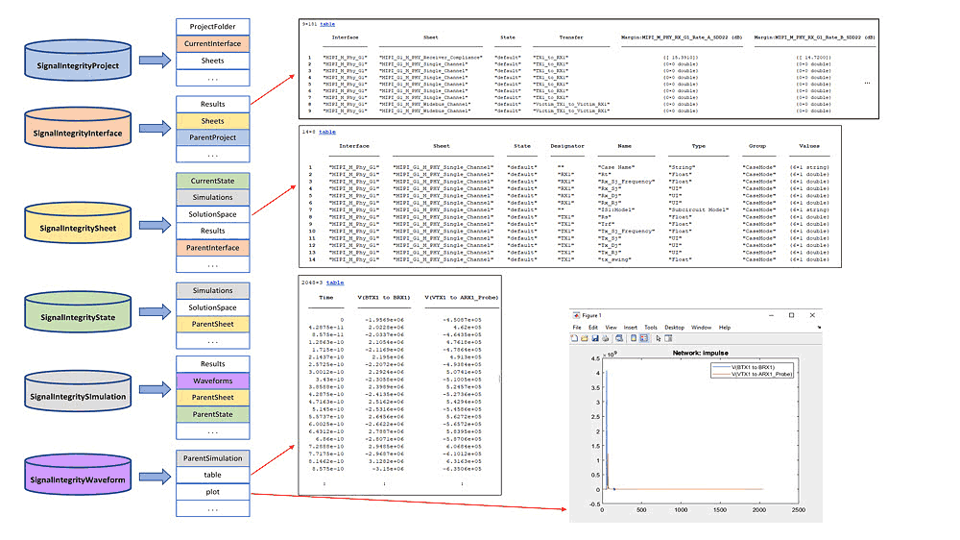Open the Help menu in Figure 1
This screenshot has height=540, width=960.
(x=725, y=328)
